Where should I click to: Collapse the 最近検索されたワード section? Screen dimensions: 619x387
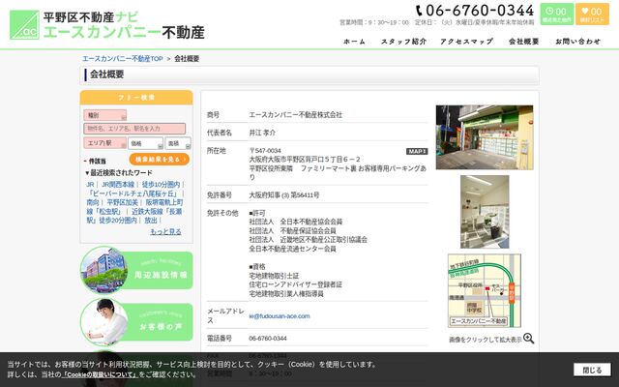(119, 172)
